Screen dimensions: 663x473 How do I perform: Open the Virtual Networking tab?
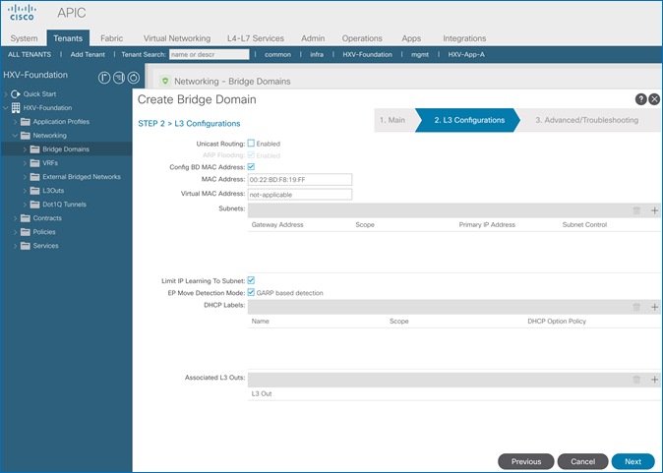click(177, 38)
